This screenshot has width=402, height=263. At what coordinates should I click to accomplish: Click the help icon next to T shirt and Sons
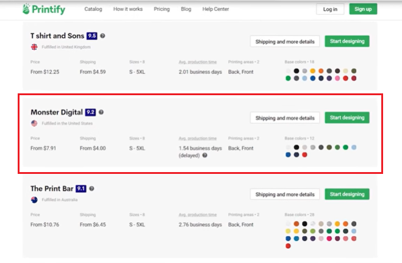coord(103,36)
